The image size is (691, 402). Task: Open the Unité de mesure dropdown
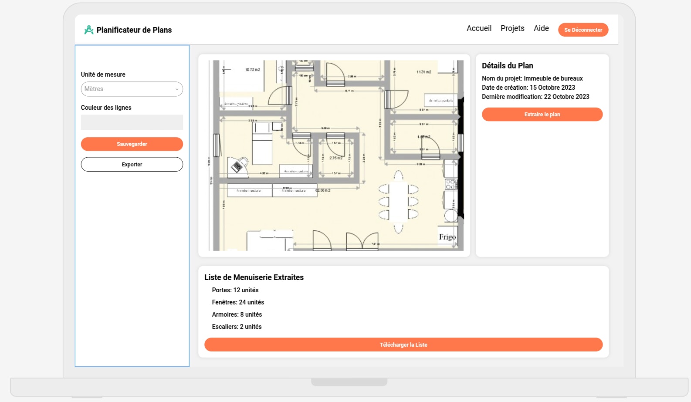point(132,89)
